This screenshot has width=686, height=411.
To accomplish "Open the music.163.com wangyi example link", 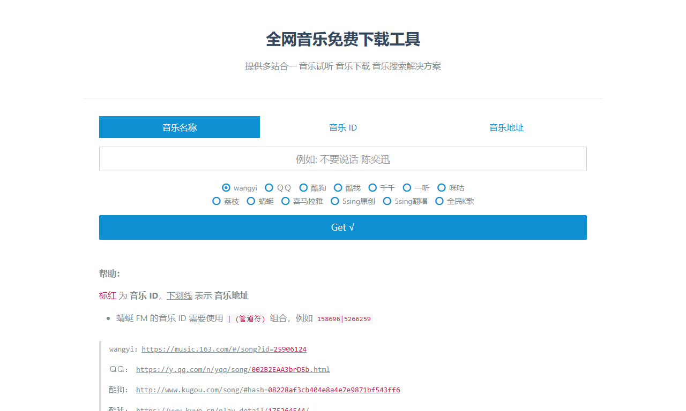I will click(224, 349).
